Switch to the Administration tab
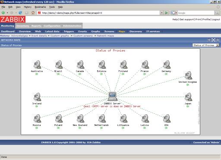The image size is (221, 160). (72, 26)
